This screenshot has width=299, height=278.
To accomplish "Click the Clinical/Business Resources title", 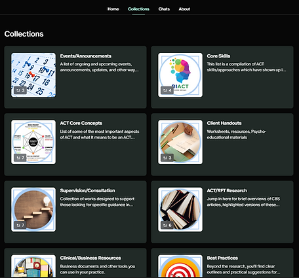I will tap(90, 258).
